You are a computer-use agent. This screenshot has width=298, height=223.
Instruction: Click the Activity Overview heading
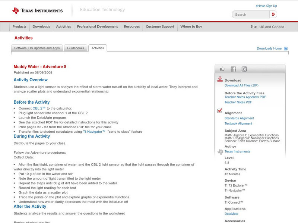pyautogui.click(x=31, y=80)
